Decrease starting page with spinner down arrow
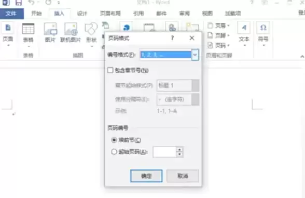305x198 pixels. [179, 154]
